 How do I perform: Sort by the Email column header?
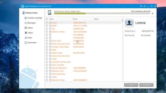click(96, 19)
